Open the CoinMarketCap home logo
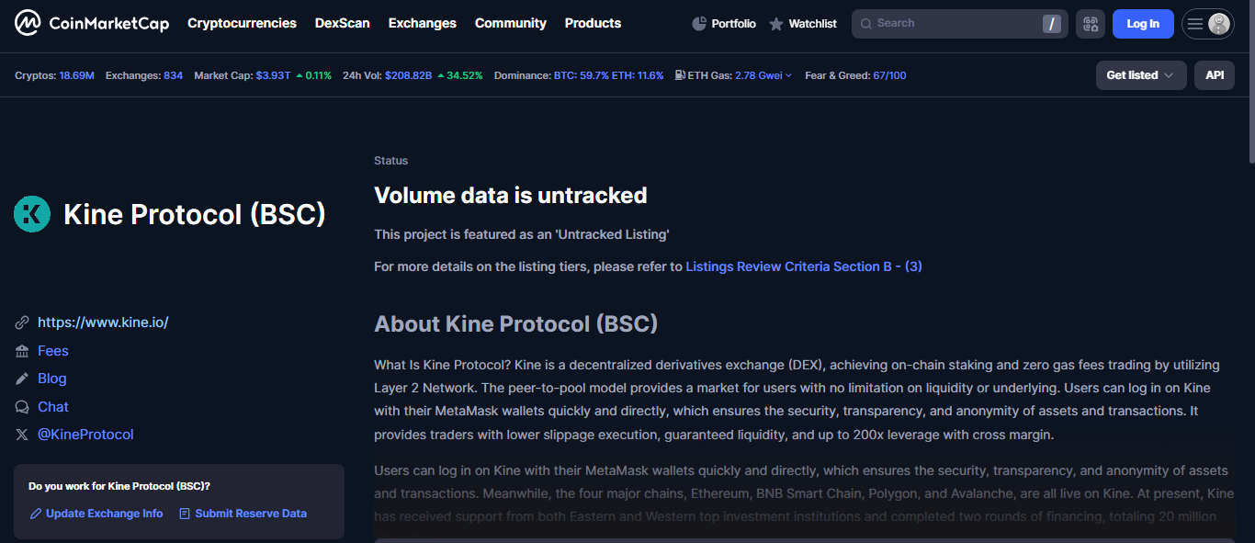This screenshot has height=543, width=1255. 92,23
